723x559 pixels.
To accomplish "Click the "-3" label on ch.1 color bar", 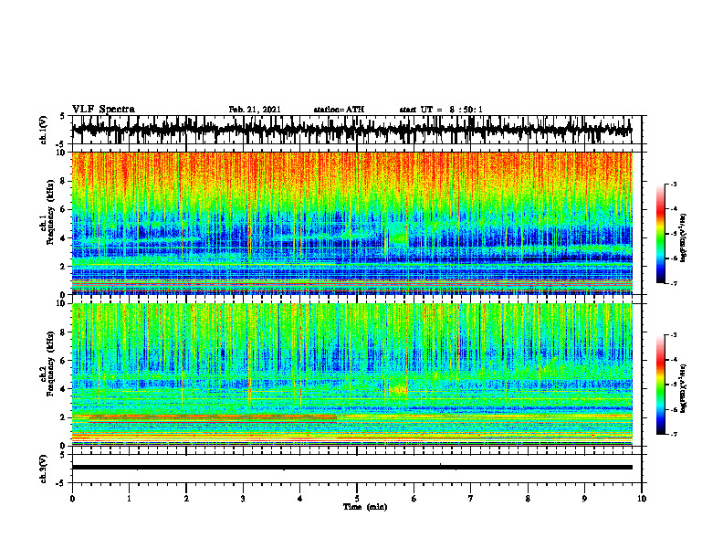I will (673, 185).
